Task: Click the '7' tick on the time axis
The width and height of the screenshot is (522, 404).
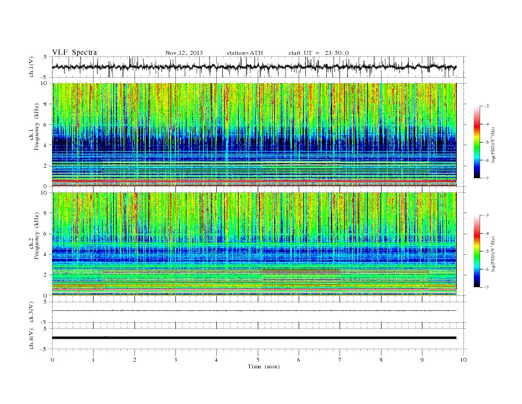Action: tap(340, 360)
